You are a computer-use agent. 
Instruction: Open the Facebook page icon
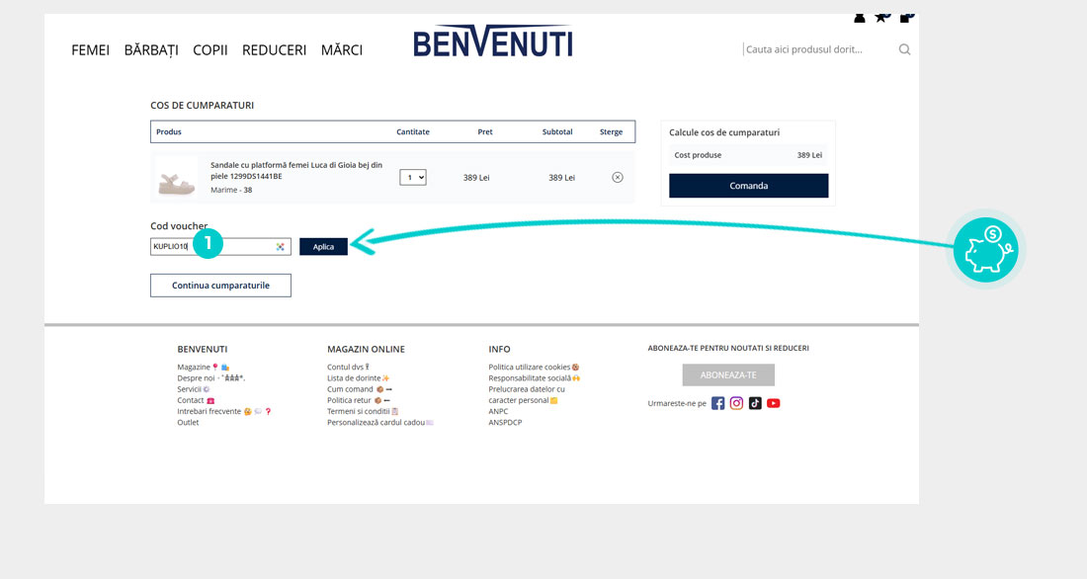[x=718, y=403]
